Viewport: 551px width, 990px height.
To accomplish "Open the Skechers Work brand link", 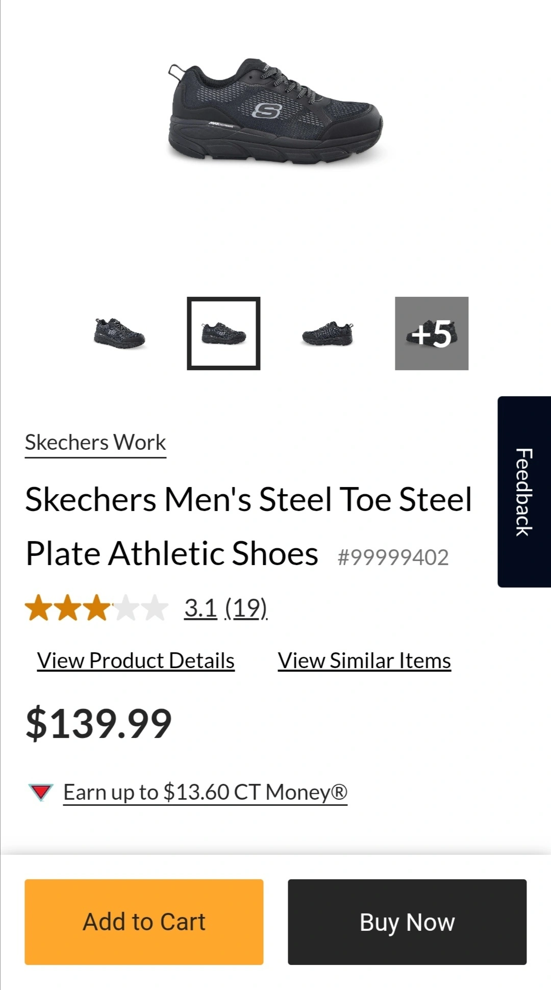I will (95, 443).
